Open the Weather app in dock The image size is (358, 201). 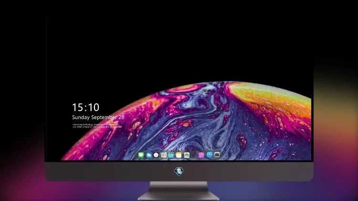coord(149,155)
